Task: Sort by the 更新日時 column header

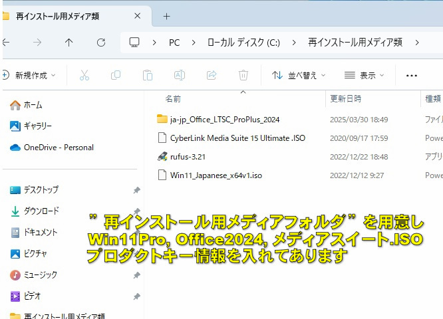Action: tap(345, 99)
